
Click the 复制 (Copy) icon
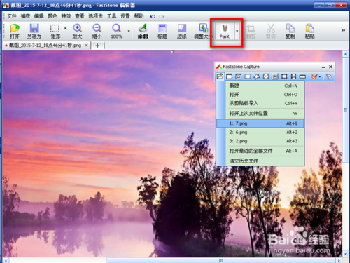(x=290, y=31)
